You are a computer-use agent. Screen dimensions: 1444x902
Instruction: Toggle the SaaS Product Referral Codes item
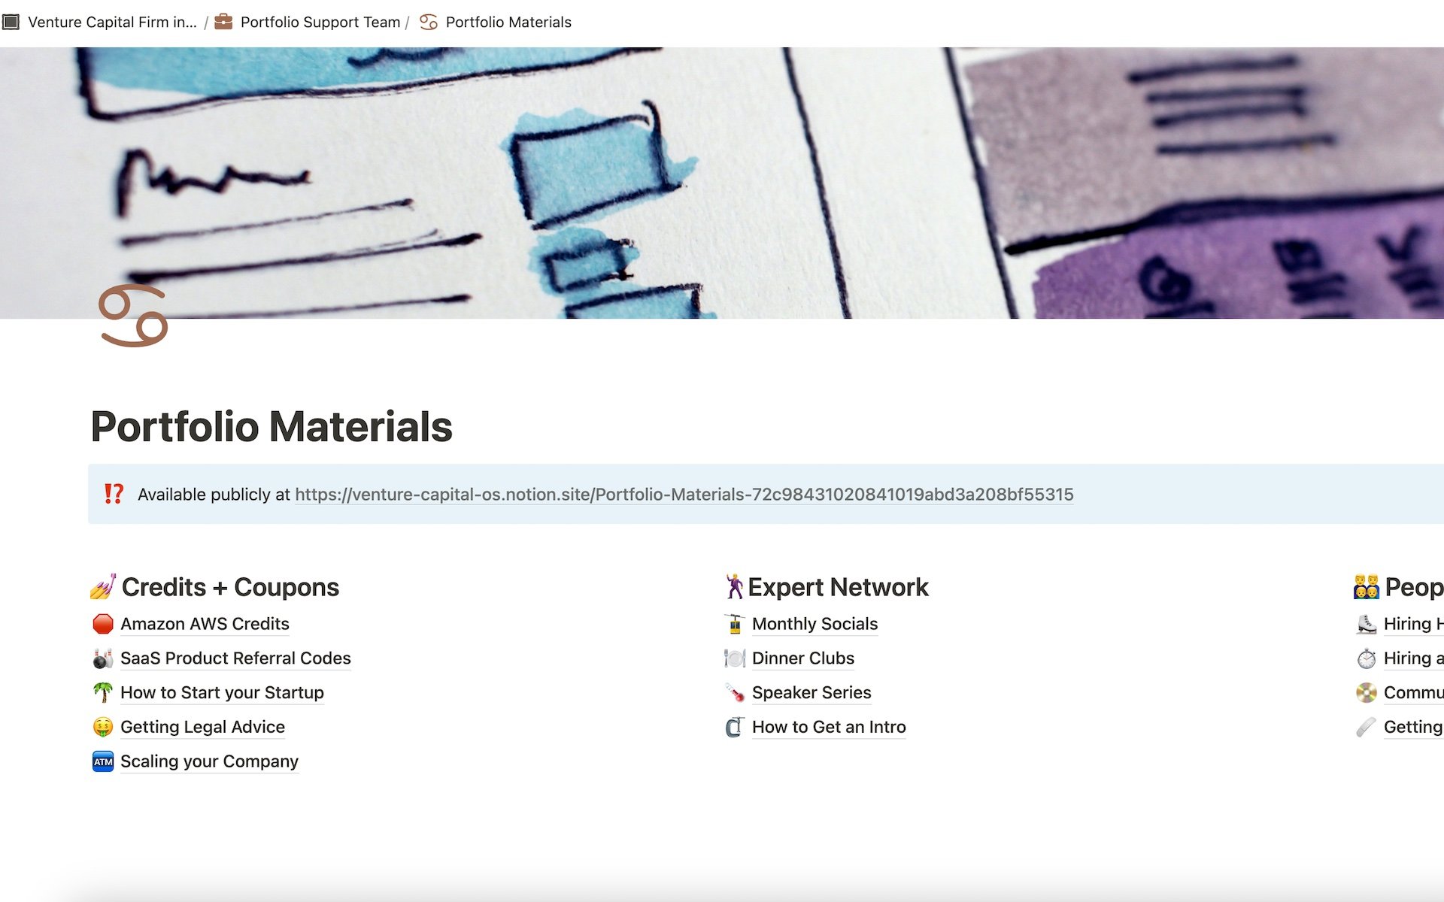[234, 658]
